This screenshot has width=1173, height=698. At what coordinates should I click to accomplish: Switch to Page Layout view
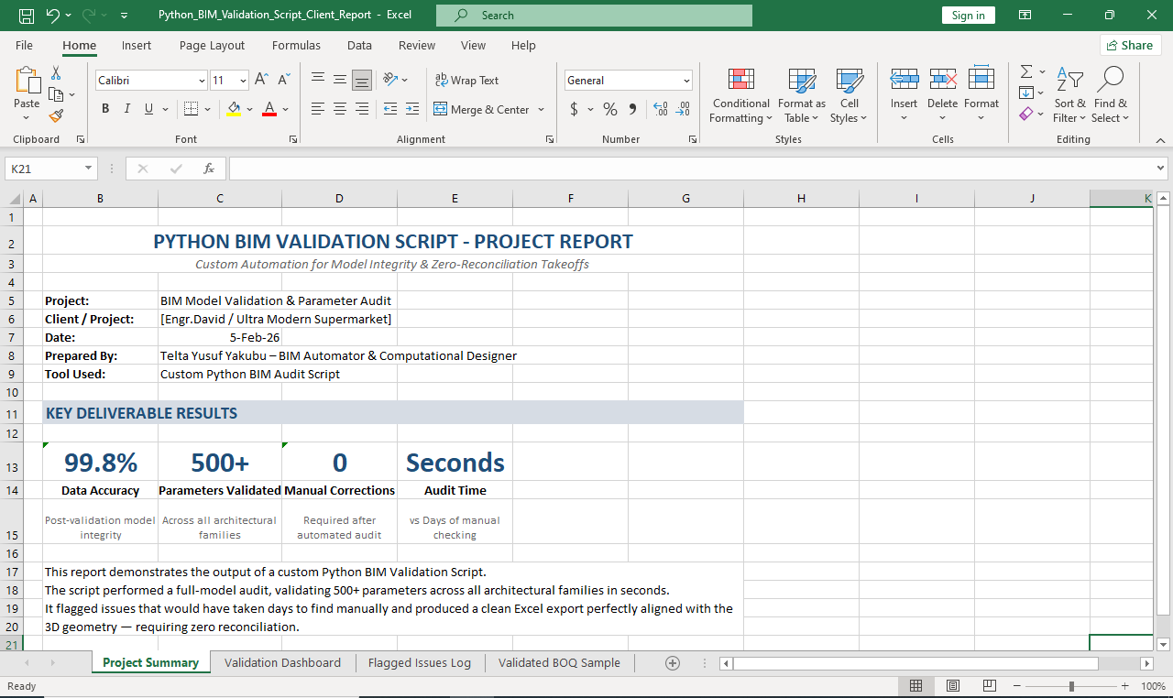(x=953, y=686)
